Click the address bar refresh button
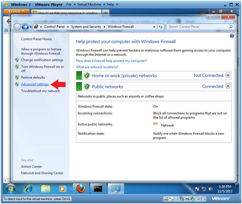 pos(161,27)
